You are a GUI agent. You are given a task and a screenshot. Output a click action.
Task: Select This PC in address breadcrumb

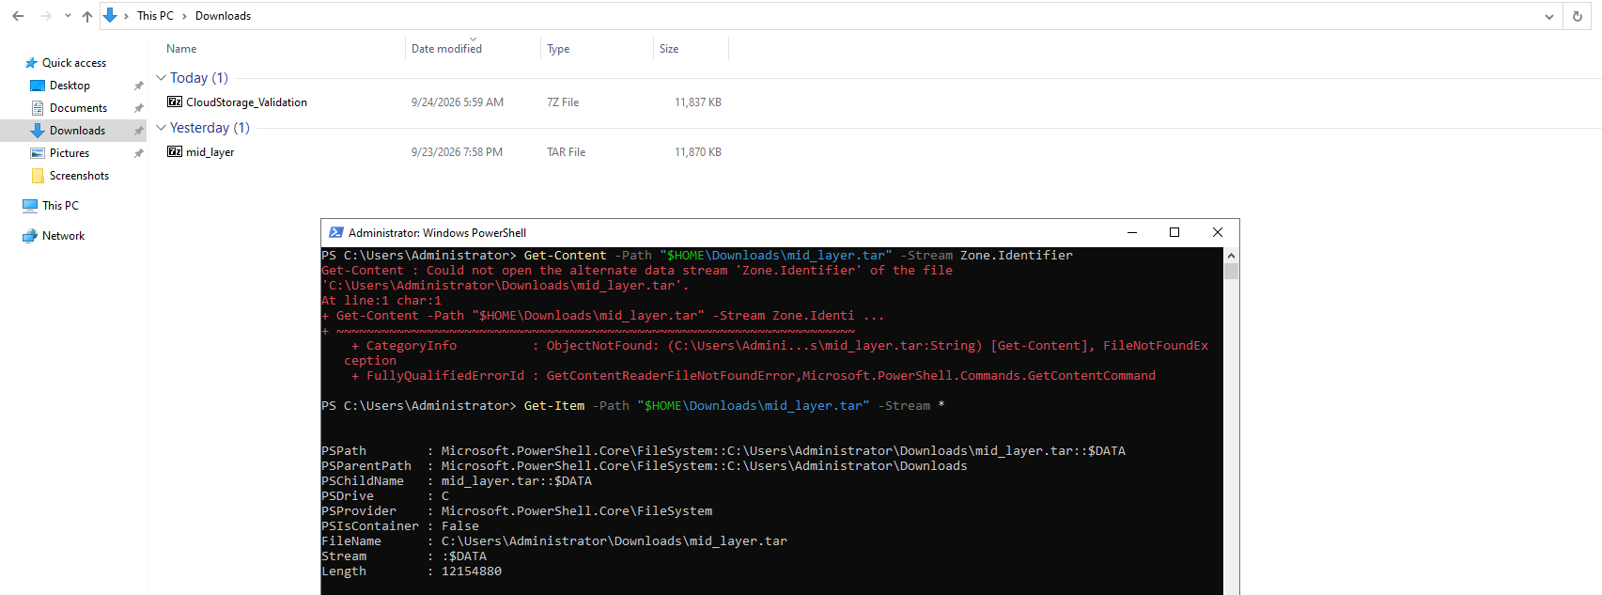point(155,16)
